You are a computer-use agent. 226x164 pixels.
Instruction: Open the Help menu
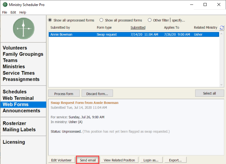23,12
